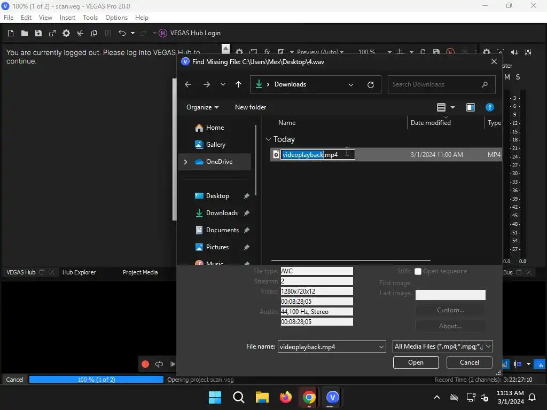The height and width of the screenshot is (410, 547).
Task: Click the Cut scissors icon
Action: 80,33
